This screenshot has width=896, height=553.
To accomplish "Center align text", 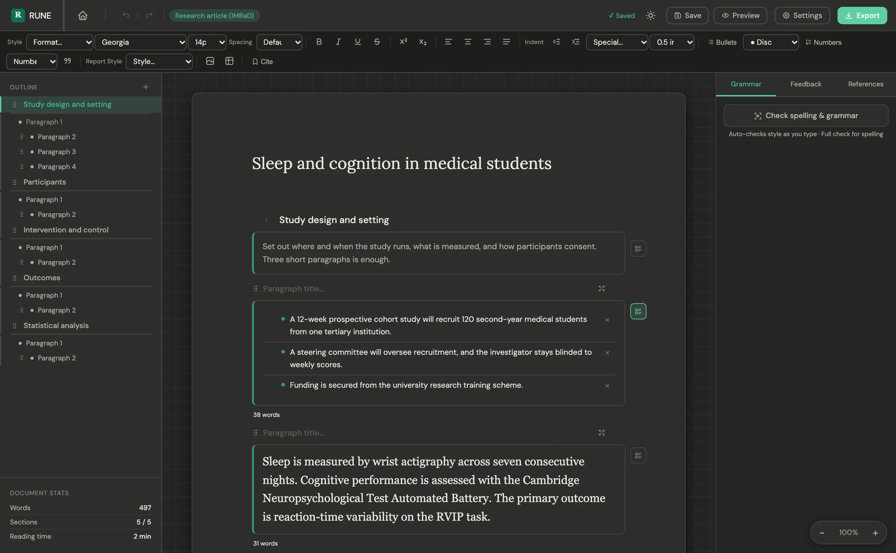I will point(468,42).
